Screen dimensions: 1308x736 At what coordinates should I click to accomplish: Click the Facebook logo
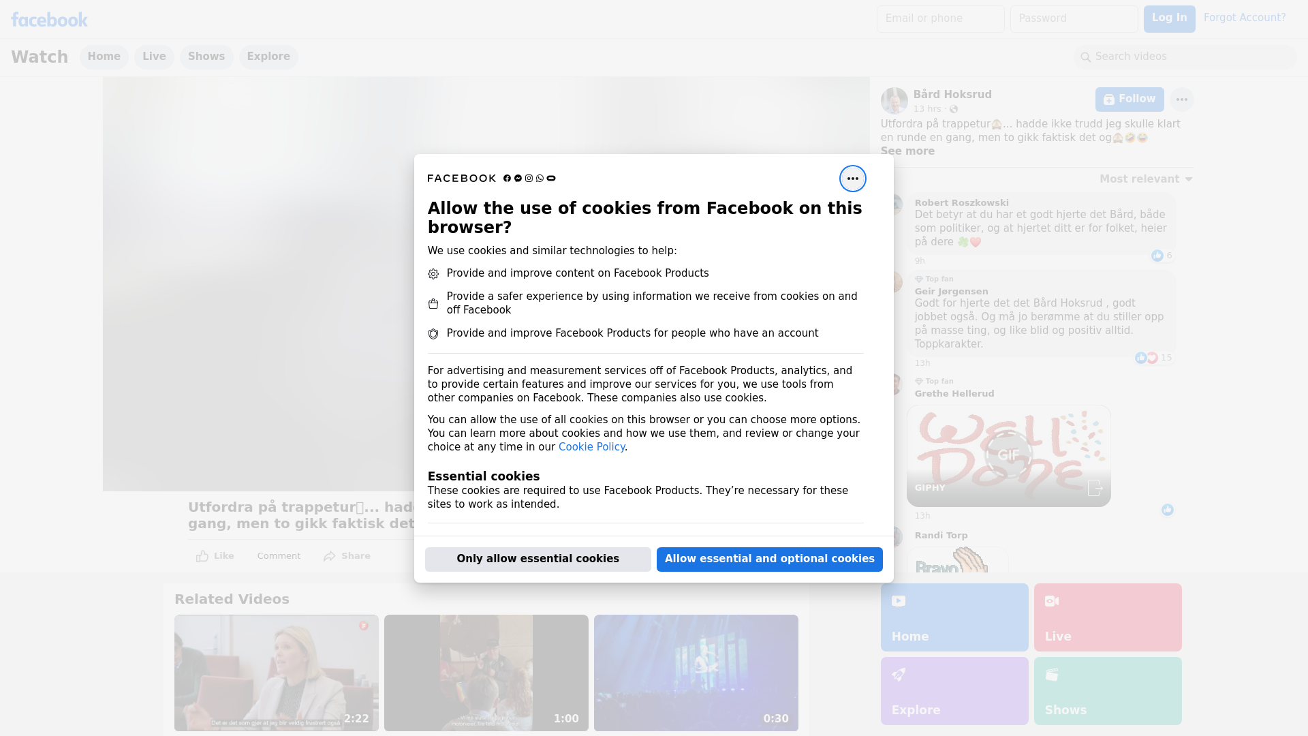[x=49, y=20]
